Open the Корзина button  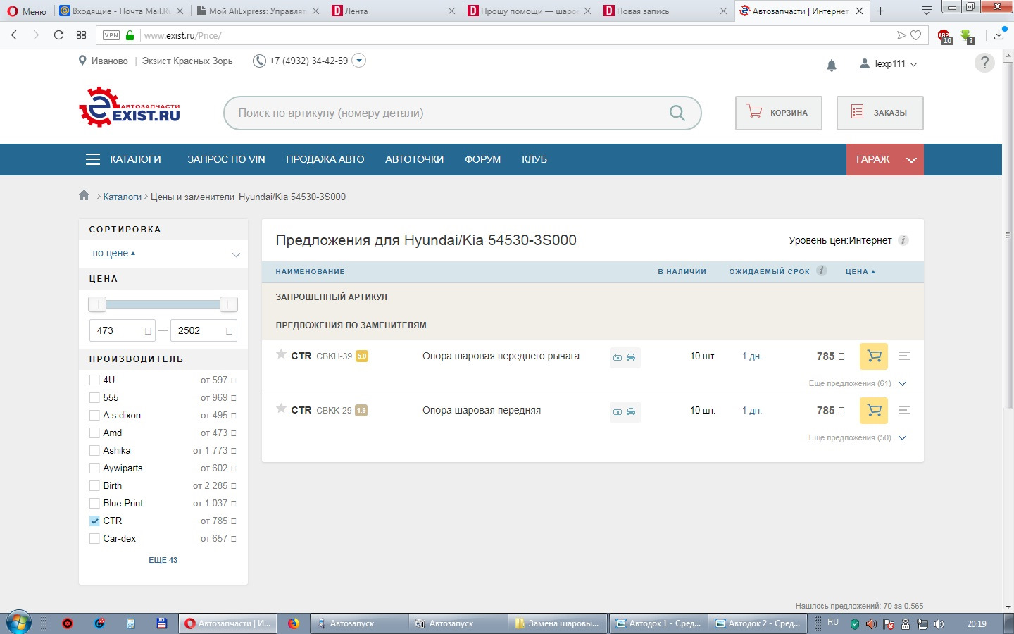point(779,113)
